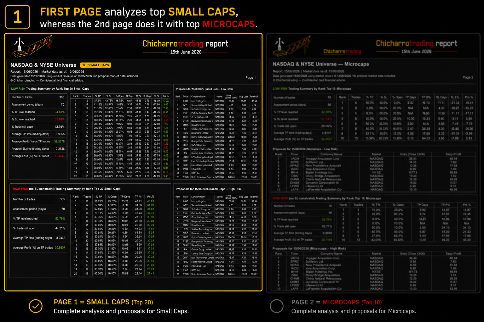The height and width of the screenshot is (322, 484).
Task: Click the red 52.79% SL level reached value
Action: tap(60, 119)
